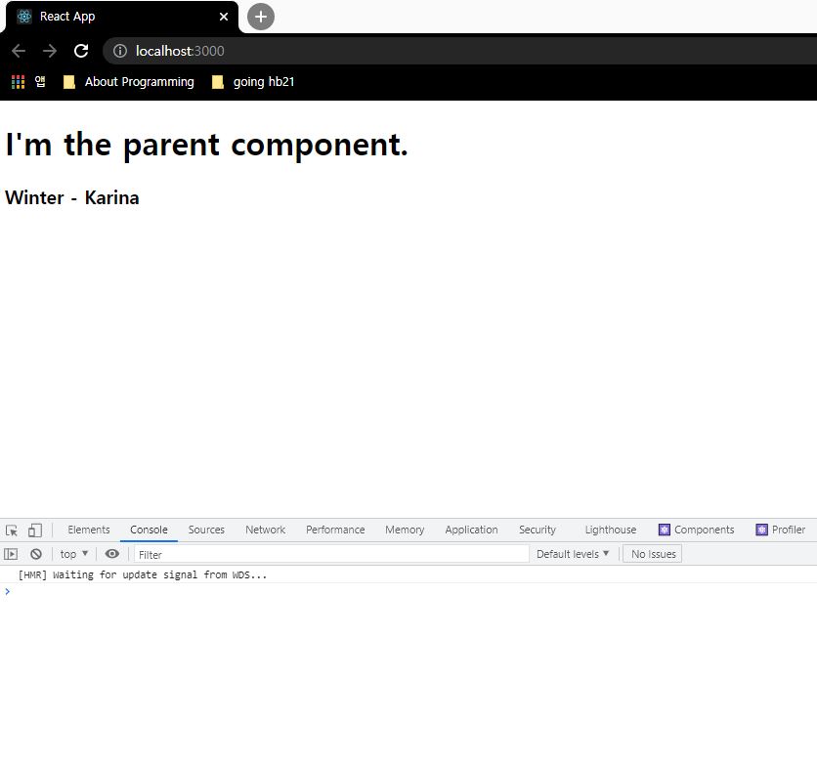
Task: Activate the inspect element picker
Action: (12, 531)
